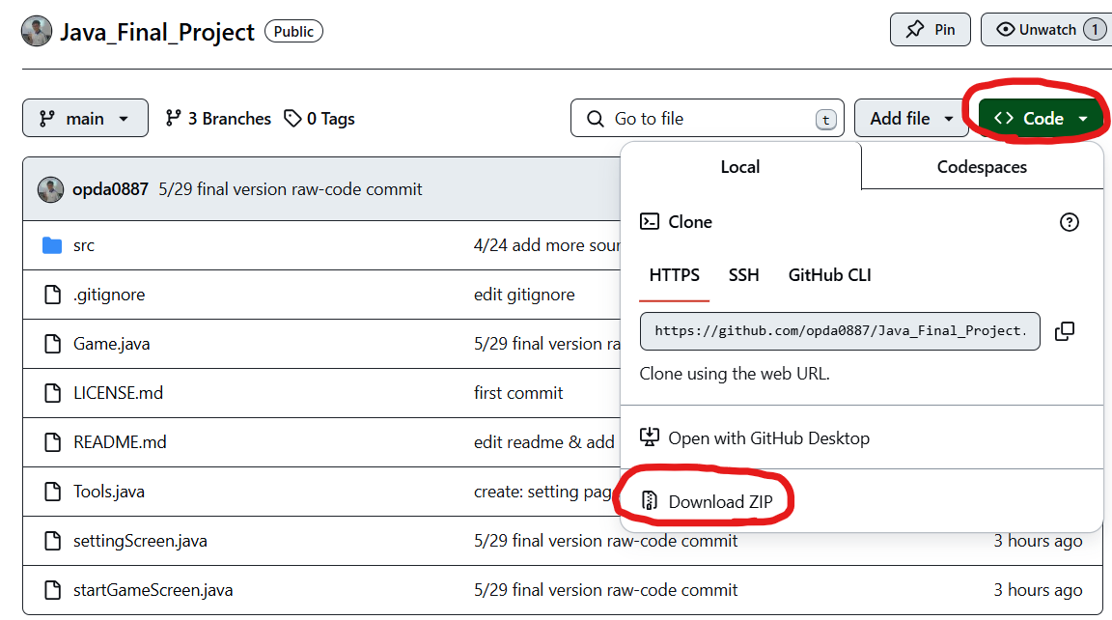Click the src folder icon

pyautogui.click(x=52, y=245)
